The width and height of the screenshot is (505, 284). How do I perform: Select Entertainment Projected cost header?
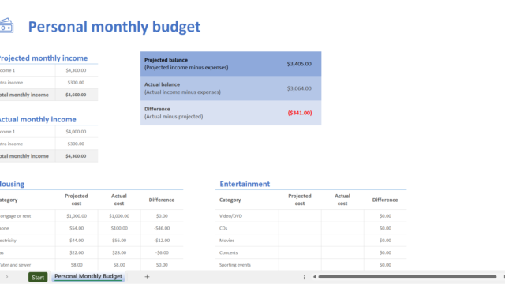[x=300, y=200]
